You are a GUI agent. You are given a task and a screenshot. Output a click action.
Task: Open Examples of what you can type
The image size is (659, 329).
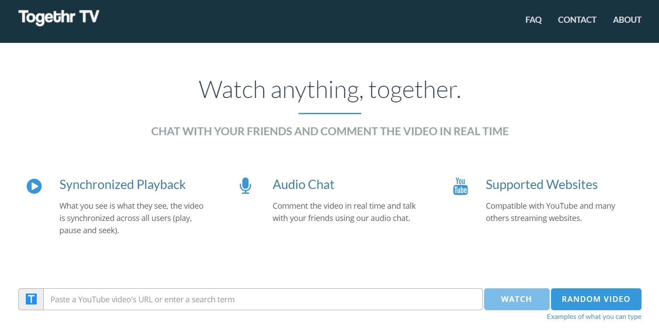pos(594,317)
